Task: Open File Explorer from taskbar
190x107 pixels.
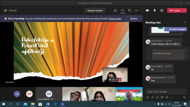Action: click(33, 104)
